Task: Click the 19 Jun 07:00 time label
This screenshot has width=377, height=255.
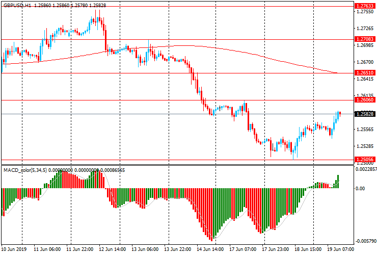Action: click(341, 249)
